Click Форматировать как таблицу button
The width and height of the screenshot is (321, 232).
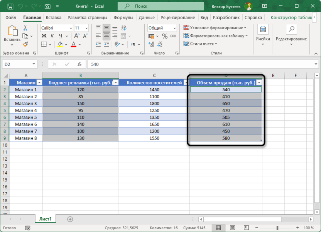[x=216, y=36]
